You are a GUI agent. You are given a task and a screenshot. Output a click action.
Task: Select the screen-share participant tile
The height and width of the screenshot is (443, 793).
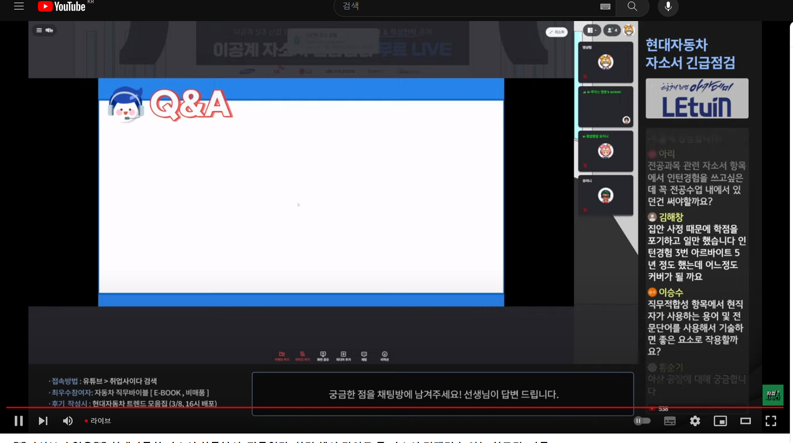tap(606, 107)
